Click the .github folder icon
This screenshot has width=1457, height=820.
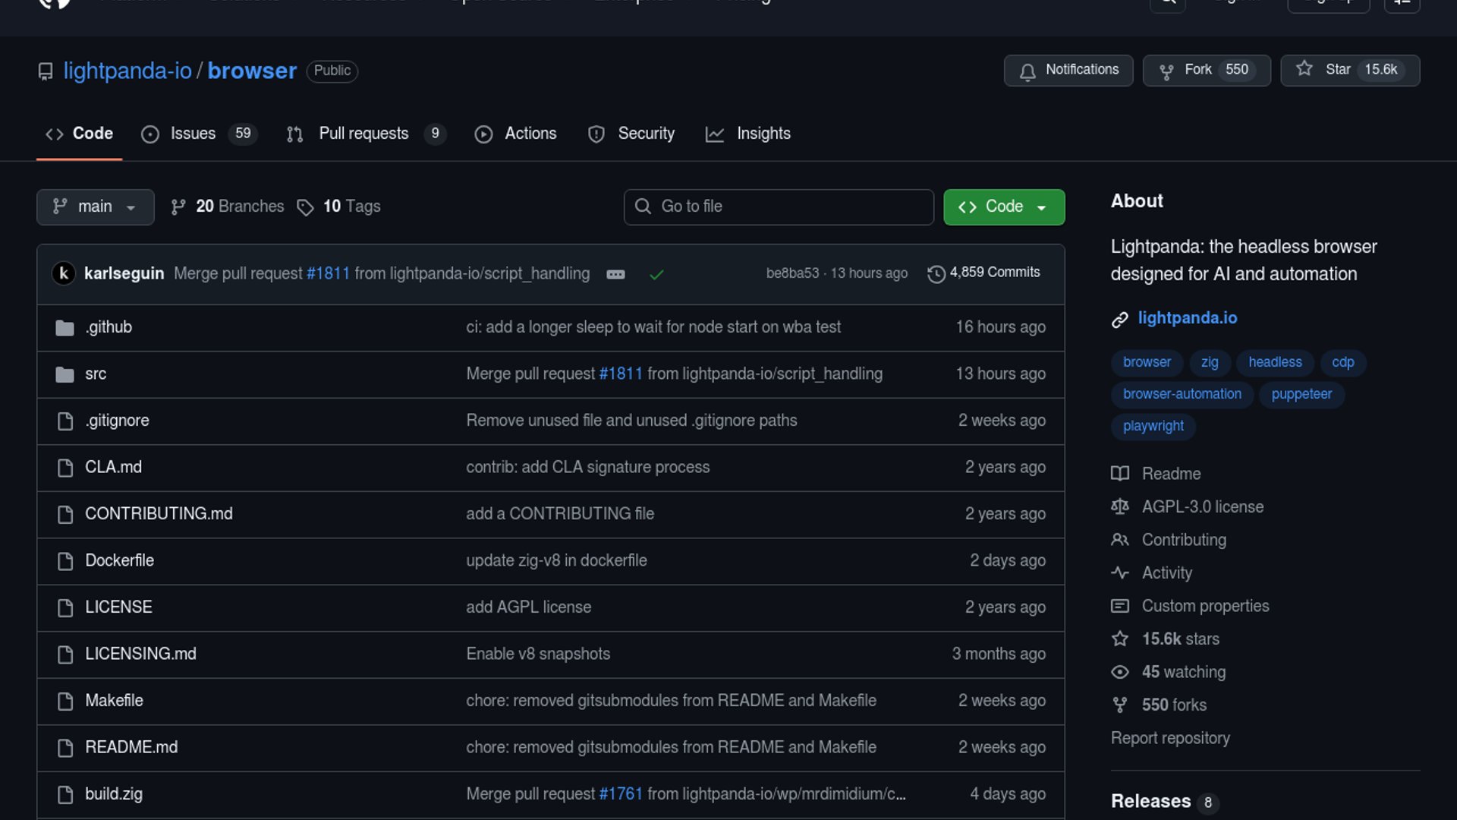[65, 328]
